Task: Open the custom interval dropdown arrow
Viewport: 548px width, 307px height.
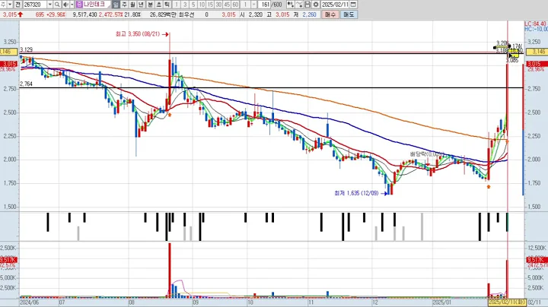Action: 254,5
